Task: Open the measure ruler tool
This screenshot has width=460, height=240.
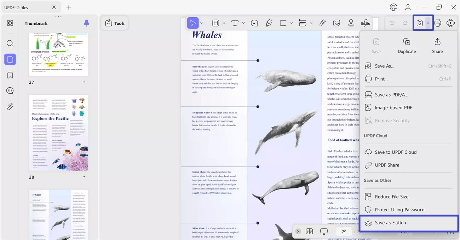Action: click(303, 23)
